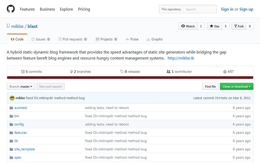Viewport: 260px width, 163px height.
Task: Click the repository book icon beside mikbe
Action: (8, 26)
